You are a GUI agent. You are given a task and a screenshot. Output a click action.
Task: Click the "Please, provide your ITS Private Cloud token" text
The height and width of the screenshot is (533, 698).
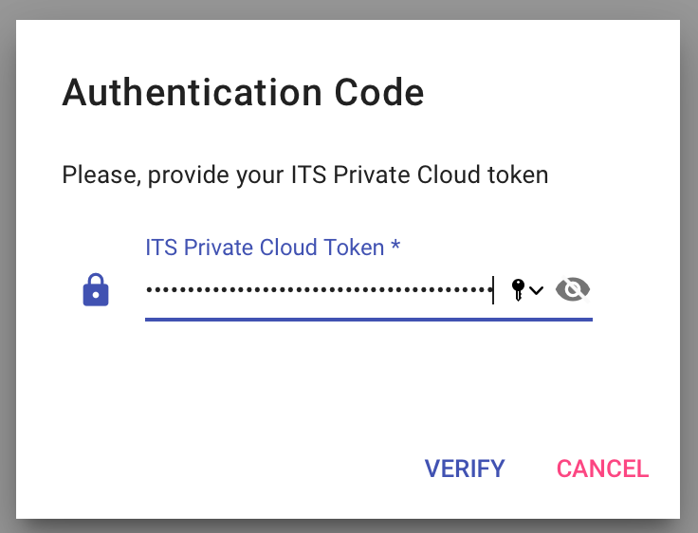(x=305, y=175)
